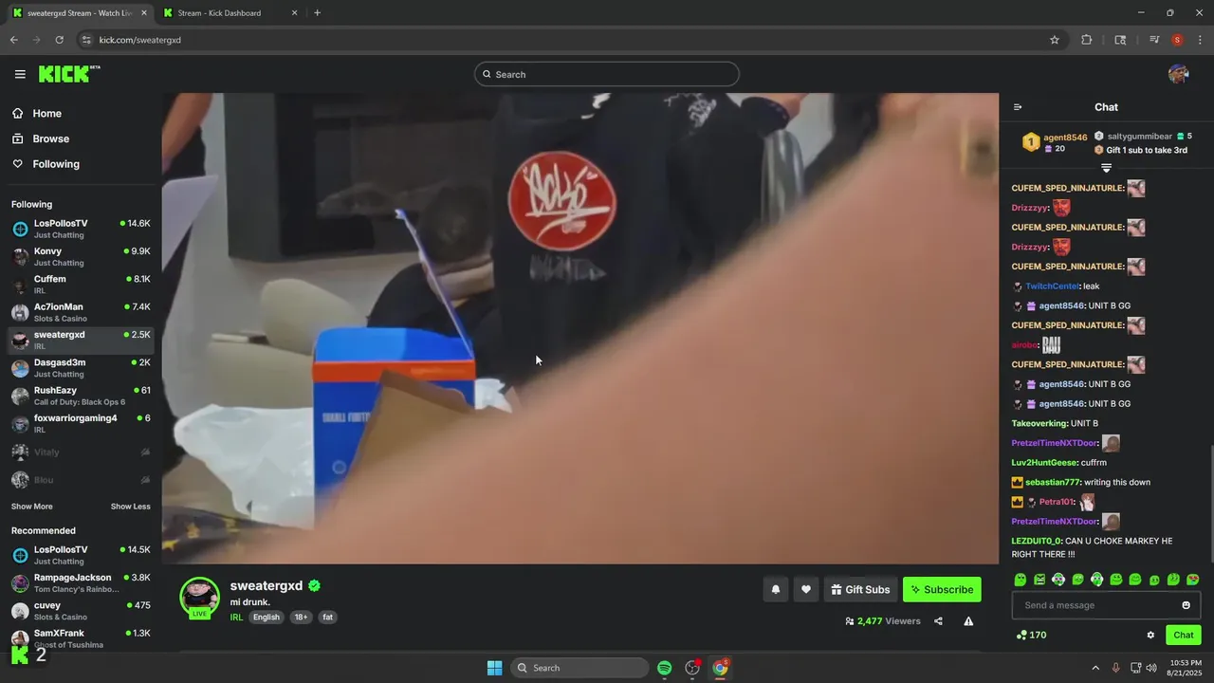Select the sweatergxd Stream browser tab
This screenshot has width=1214, height=683.
coord(77,13)
